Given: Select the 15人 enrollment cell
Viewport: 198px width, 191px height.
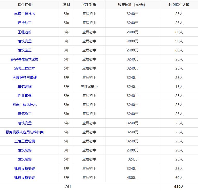Looking at the screenshot, I should (179, 87).
